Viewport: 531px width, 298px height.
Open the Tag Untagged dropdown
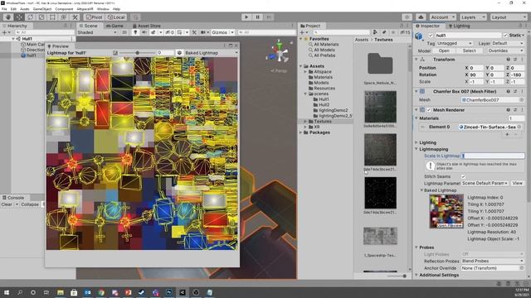point(454,43)
